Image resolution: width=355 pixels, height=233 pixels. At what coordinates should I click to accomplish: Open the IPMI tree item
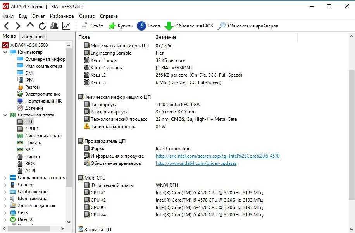click(x=26, y=80)
